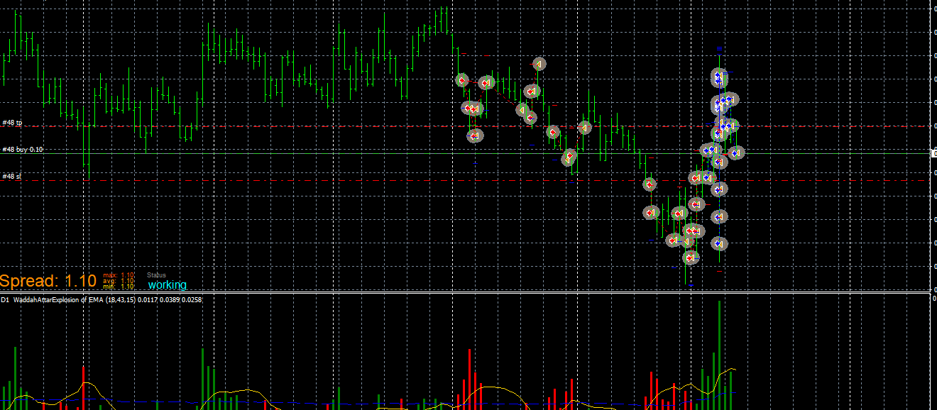Click the lowest trade marker in the right cluster

click(x=691, y=258)
